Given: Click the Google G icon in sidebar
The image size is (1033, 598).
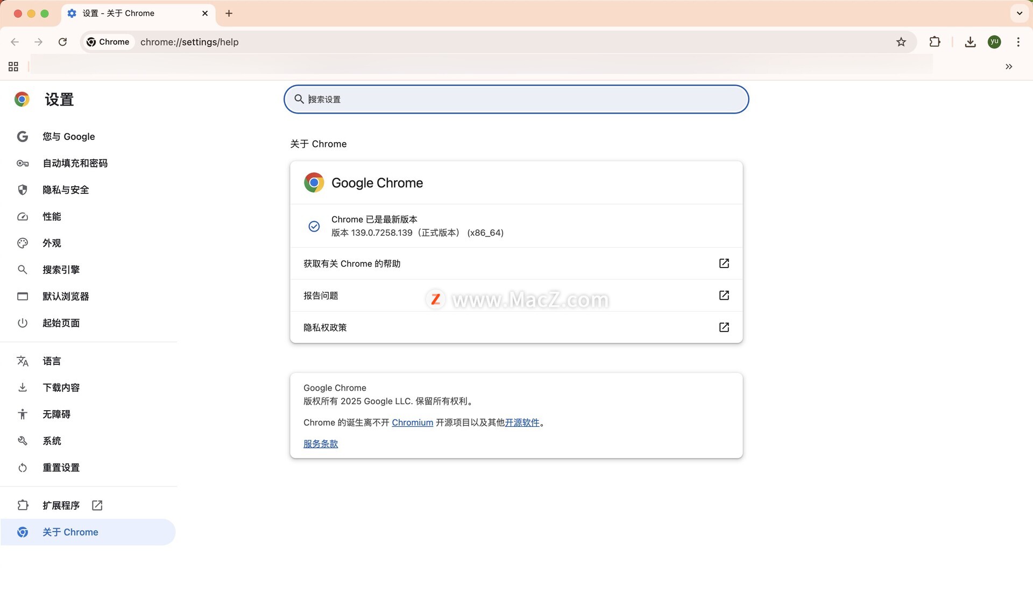Looking at the screenshot, I should tap(23, 137).
